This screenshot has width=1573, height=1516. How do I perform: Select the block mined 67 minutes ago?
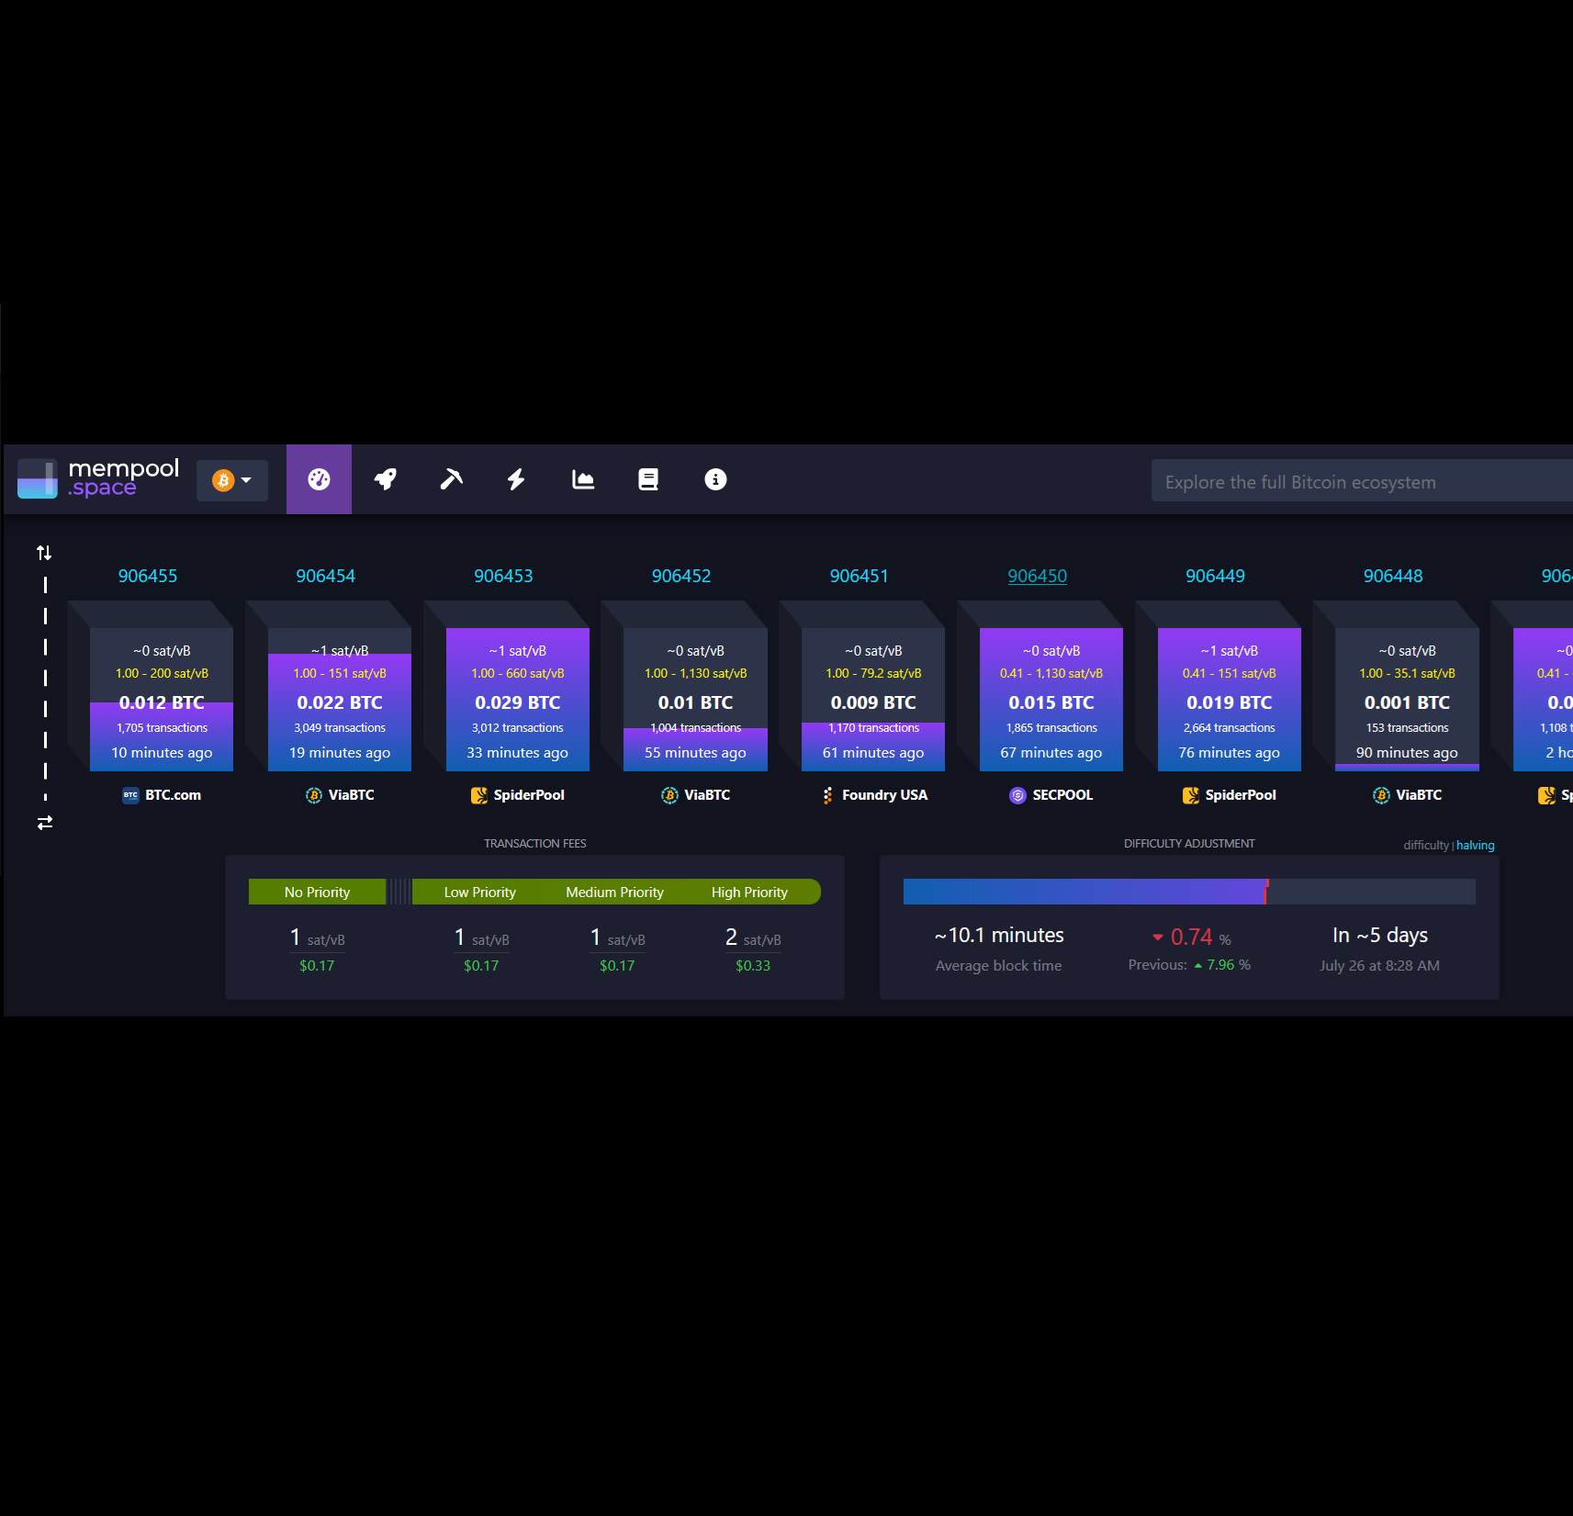1051,700
